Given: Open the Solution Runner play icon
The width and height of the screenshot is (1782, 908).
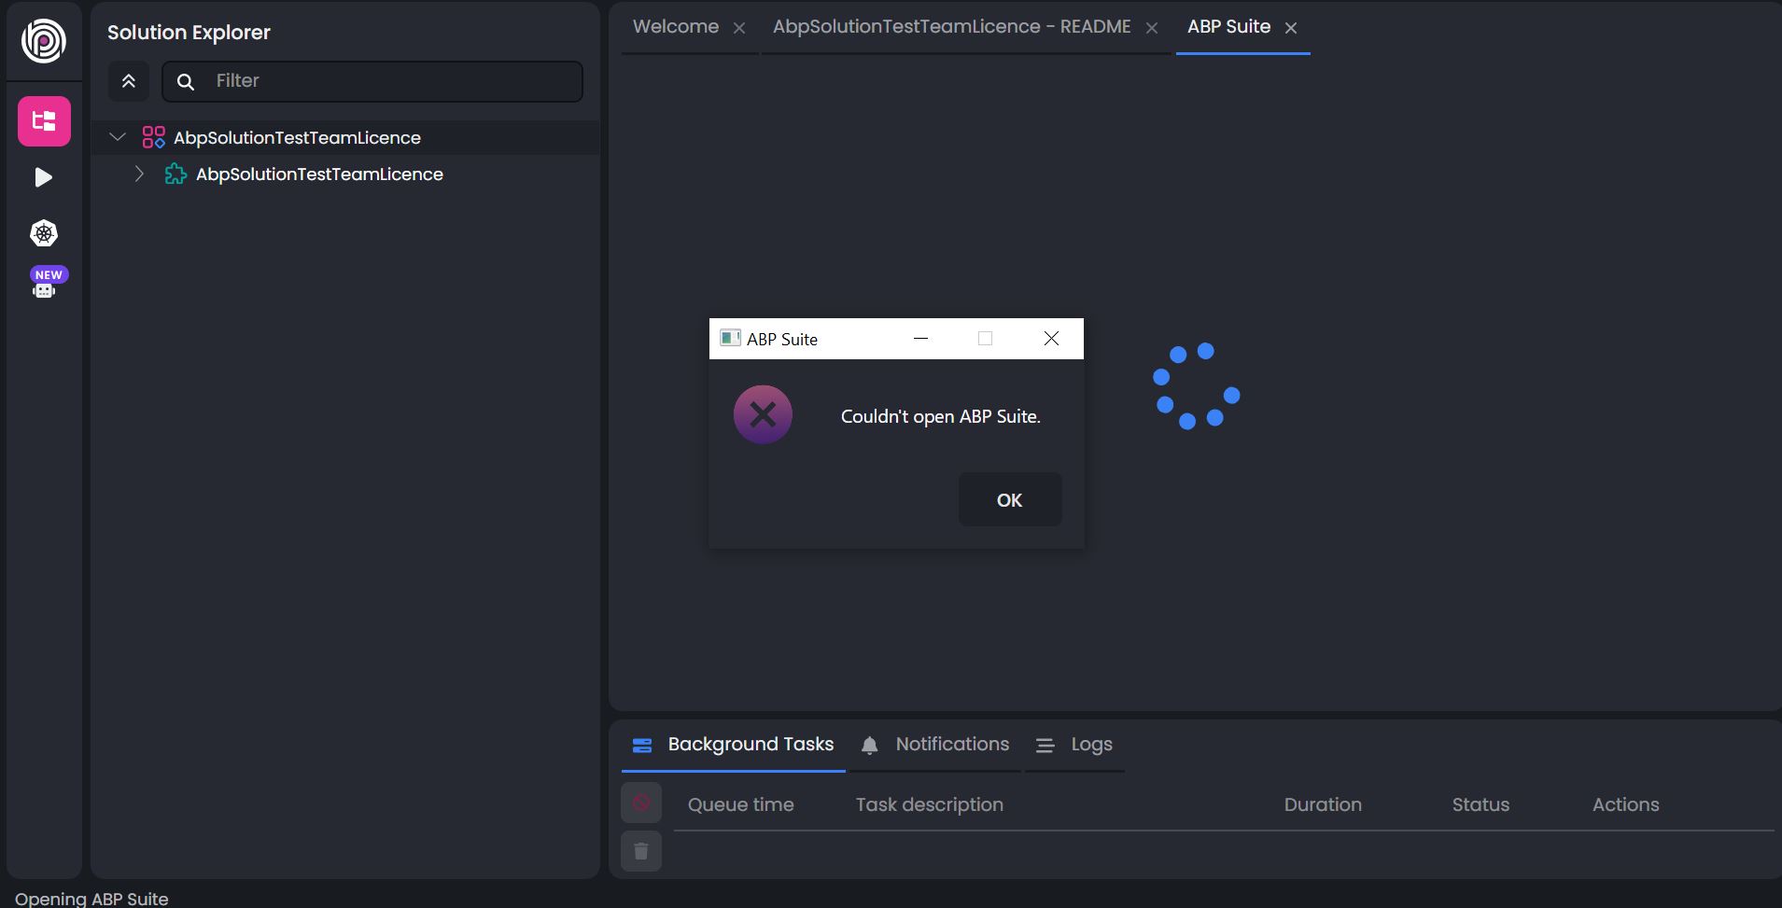Looking at the screenshot, I should (x=43, y=177).
